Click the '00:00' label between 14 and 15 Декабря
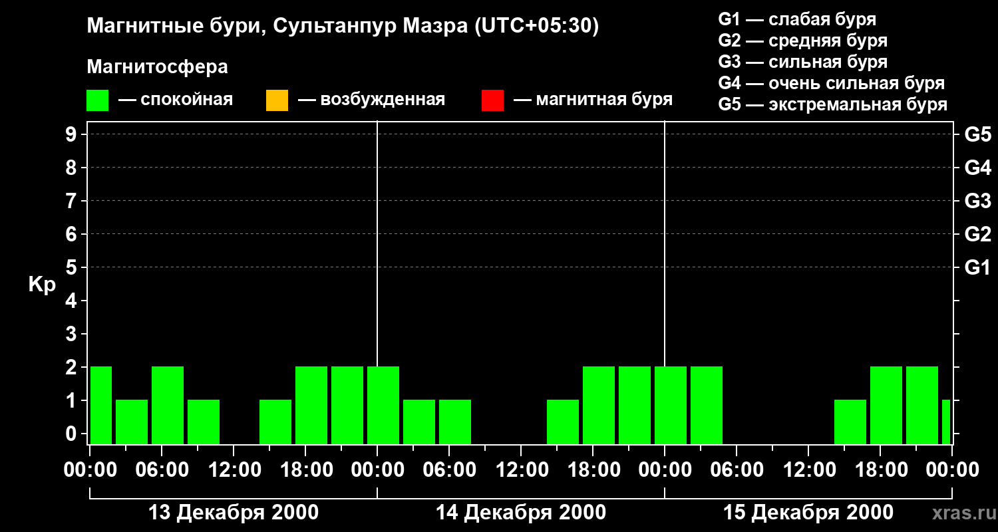The width and height of the screenshot is (998, 532). coord(665,470)
